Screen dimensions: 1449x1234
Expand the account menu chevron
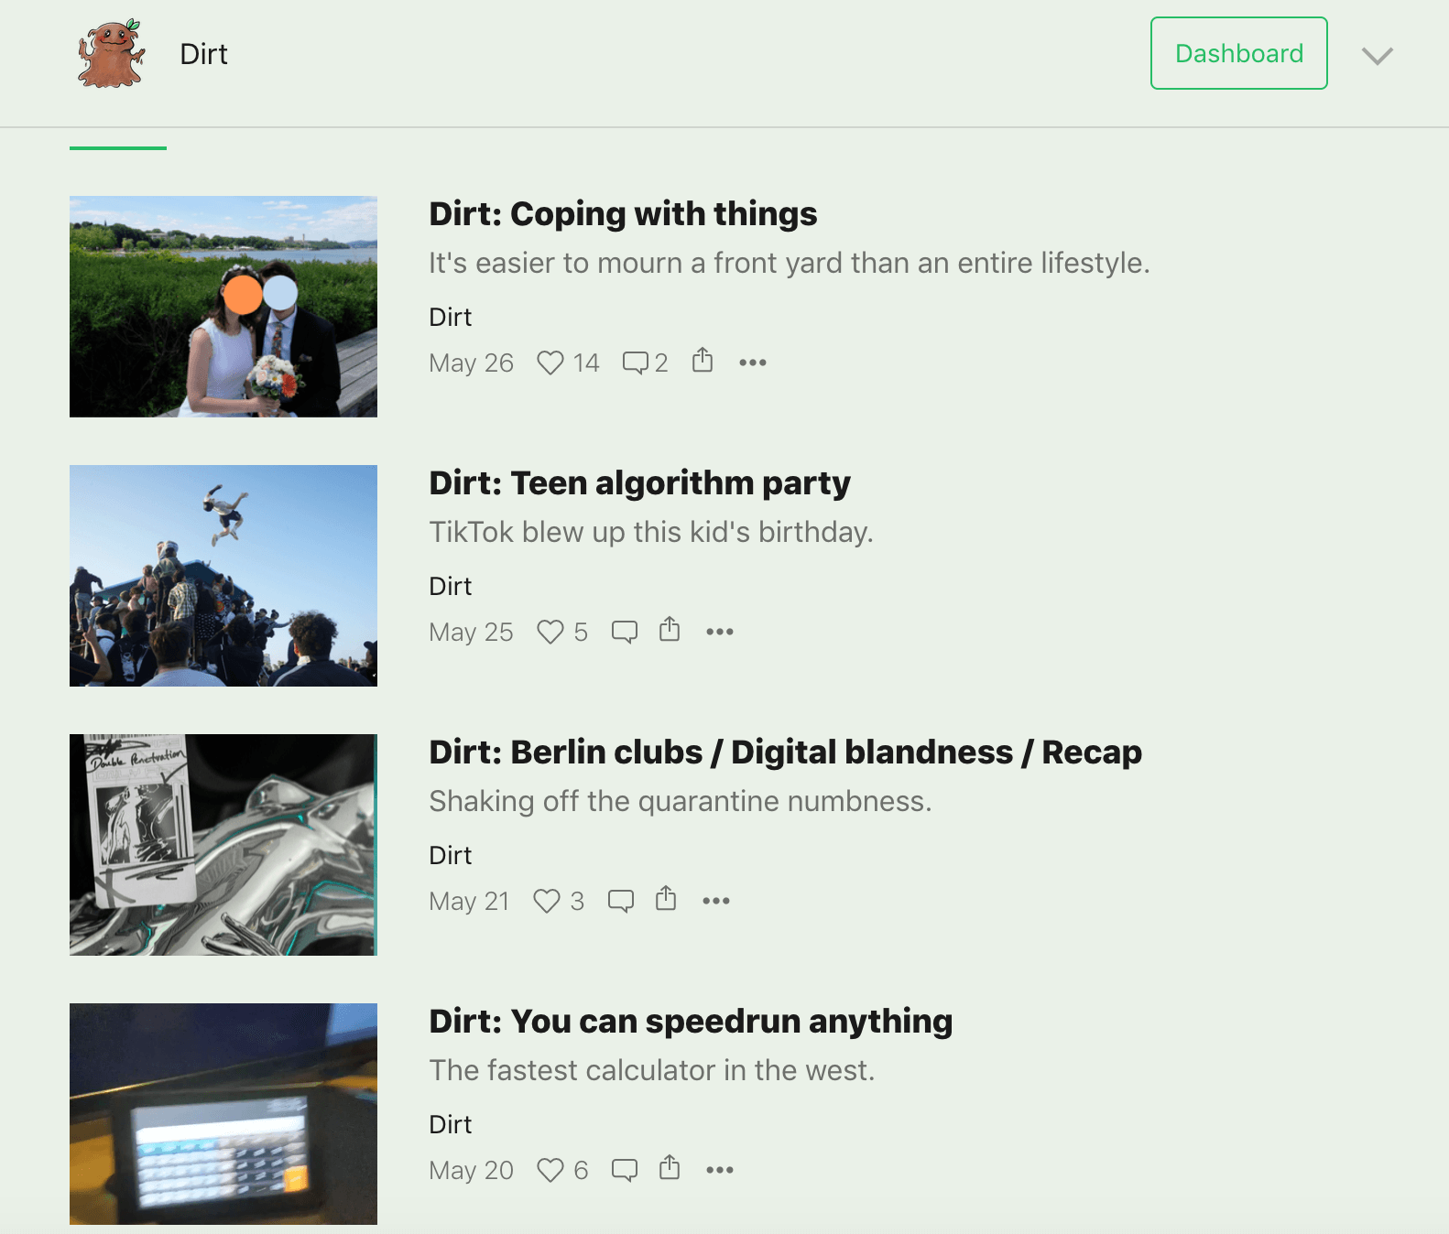[1377, 56]
